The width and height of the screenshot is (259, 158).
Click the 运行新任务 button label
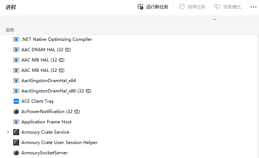[x=157, y=7]
